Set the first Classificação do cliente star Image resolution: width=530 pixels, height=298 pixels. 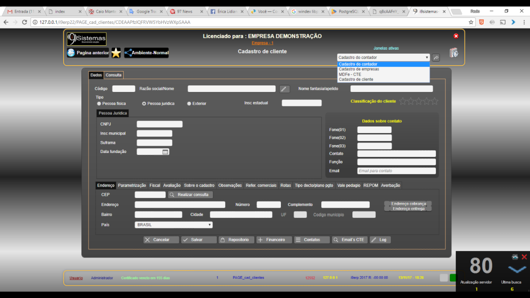pos(403,101)
